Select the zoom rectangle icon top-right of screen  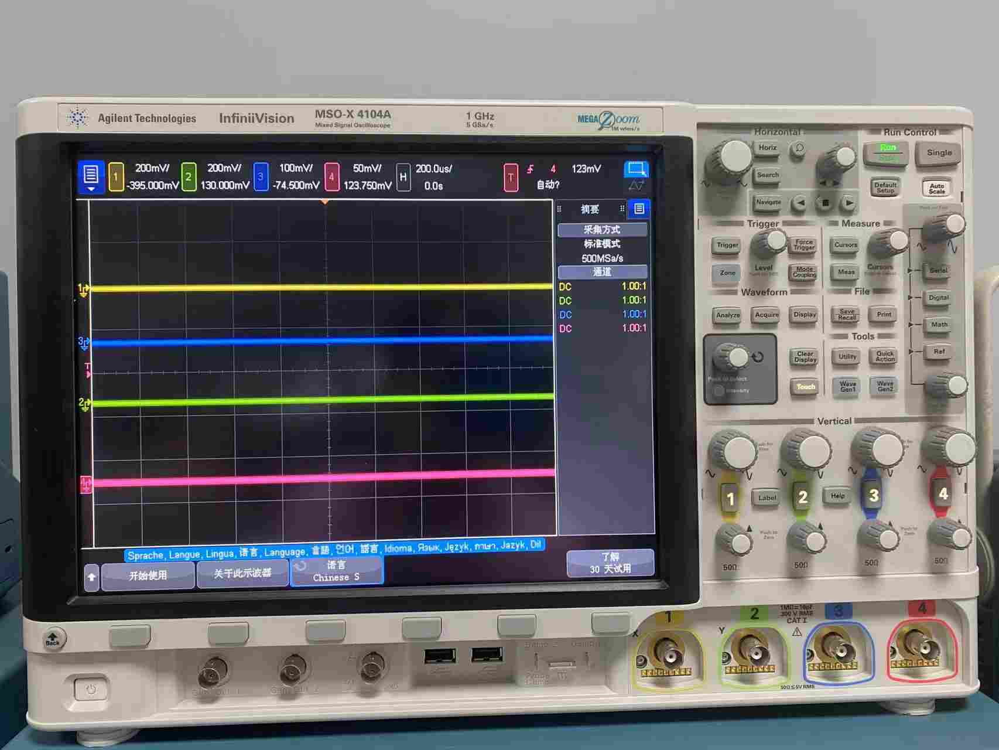635,169
